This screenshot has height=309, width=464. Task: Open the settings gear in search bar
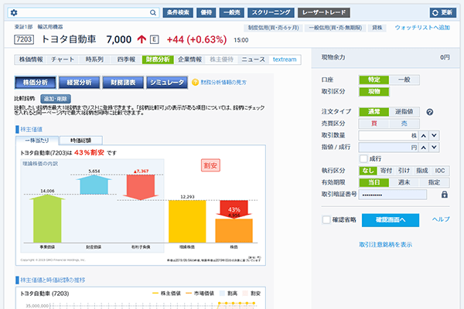pos(14,12)
